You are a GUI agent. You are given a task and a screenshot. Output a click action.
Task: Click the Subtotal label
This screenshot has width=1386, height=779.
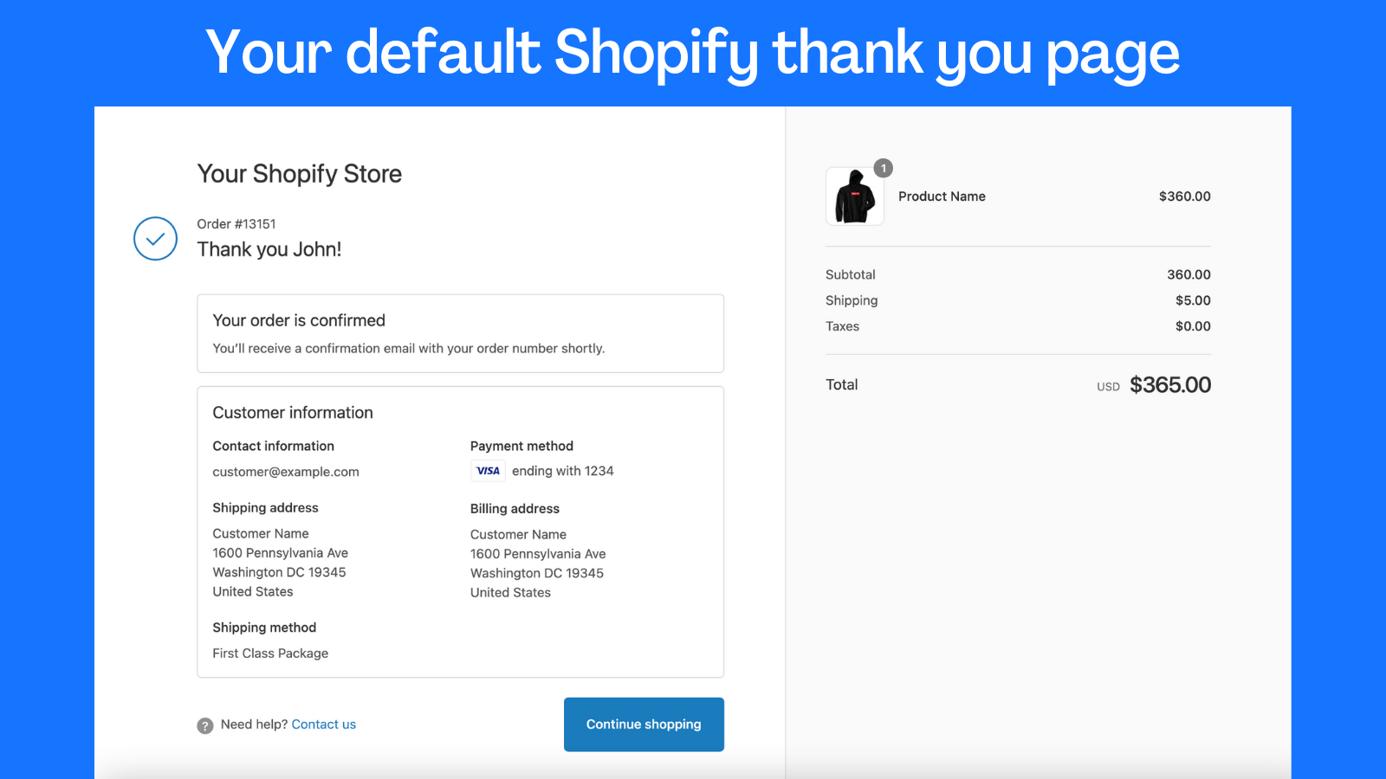click(x=851, y=274)
